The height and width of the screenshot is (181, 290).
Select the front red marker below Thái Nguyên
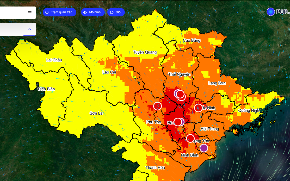[x=180, y=94]
